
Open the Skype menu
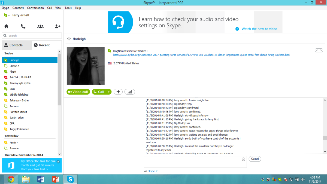5,8
